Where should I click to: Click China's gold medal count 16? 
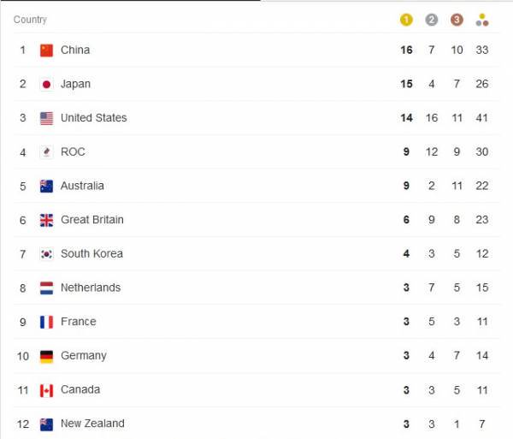[x=406, y=50]
